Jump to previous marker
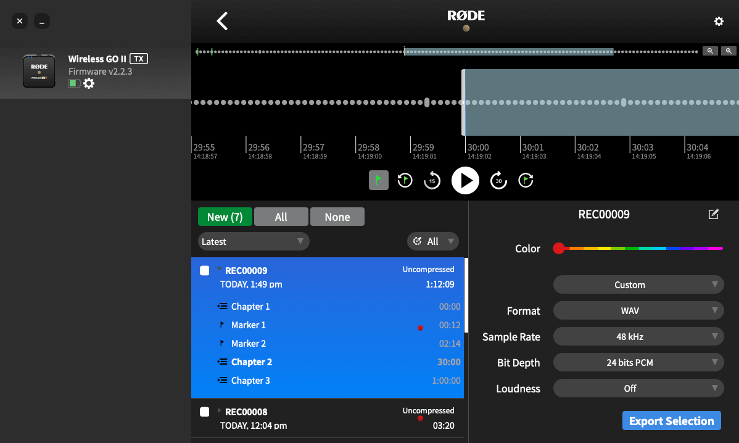This screenshot has width=739, height=443. click(405, 180)
